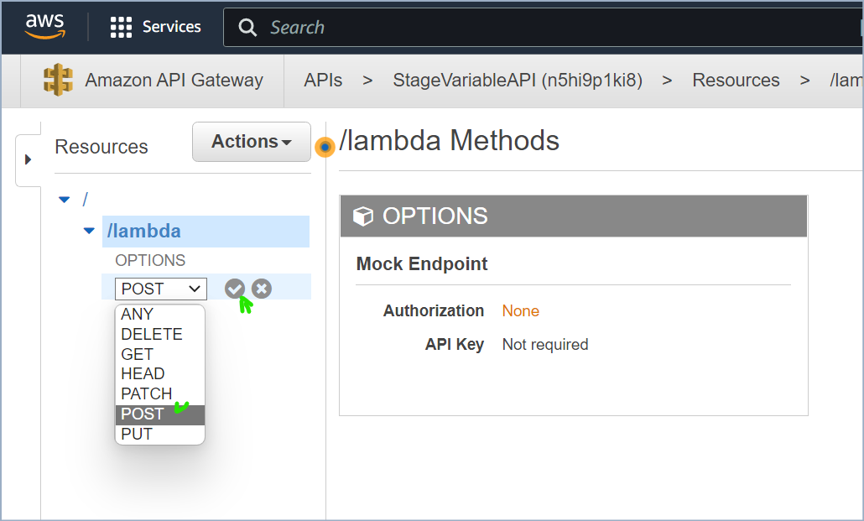Confirm method with the checkmark icon
Screen dimensions: 864x521
pyautogui.click(x=235, y=289)
